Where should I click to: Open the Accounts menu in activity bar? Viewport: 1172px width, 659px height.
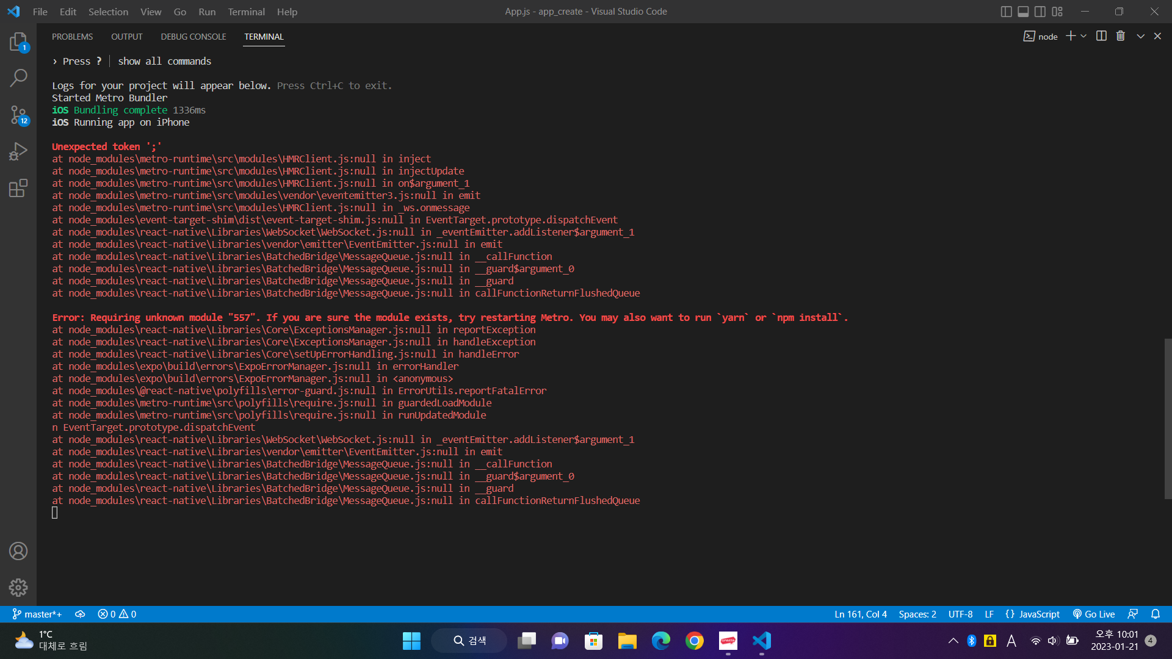click(18, 551)
